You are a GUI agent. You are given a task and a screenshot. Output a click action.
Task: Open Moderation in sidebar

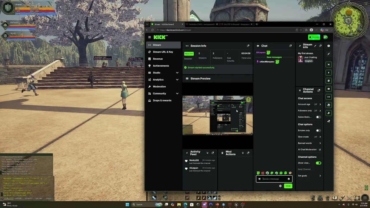coord(163,87)
